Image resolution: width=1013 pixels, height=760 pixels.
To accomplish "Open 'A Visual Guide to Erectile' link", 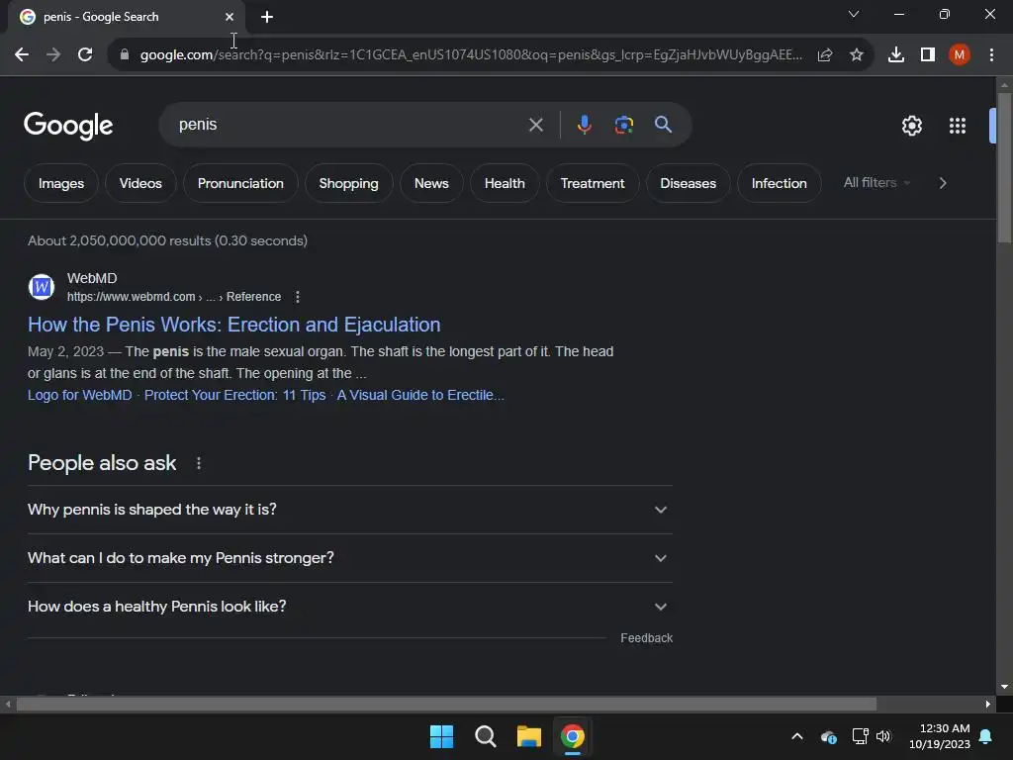I will [420, 395].
